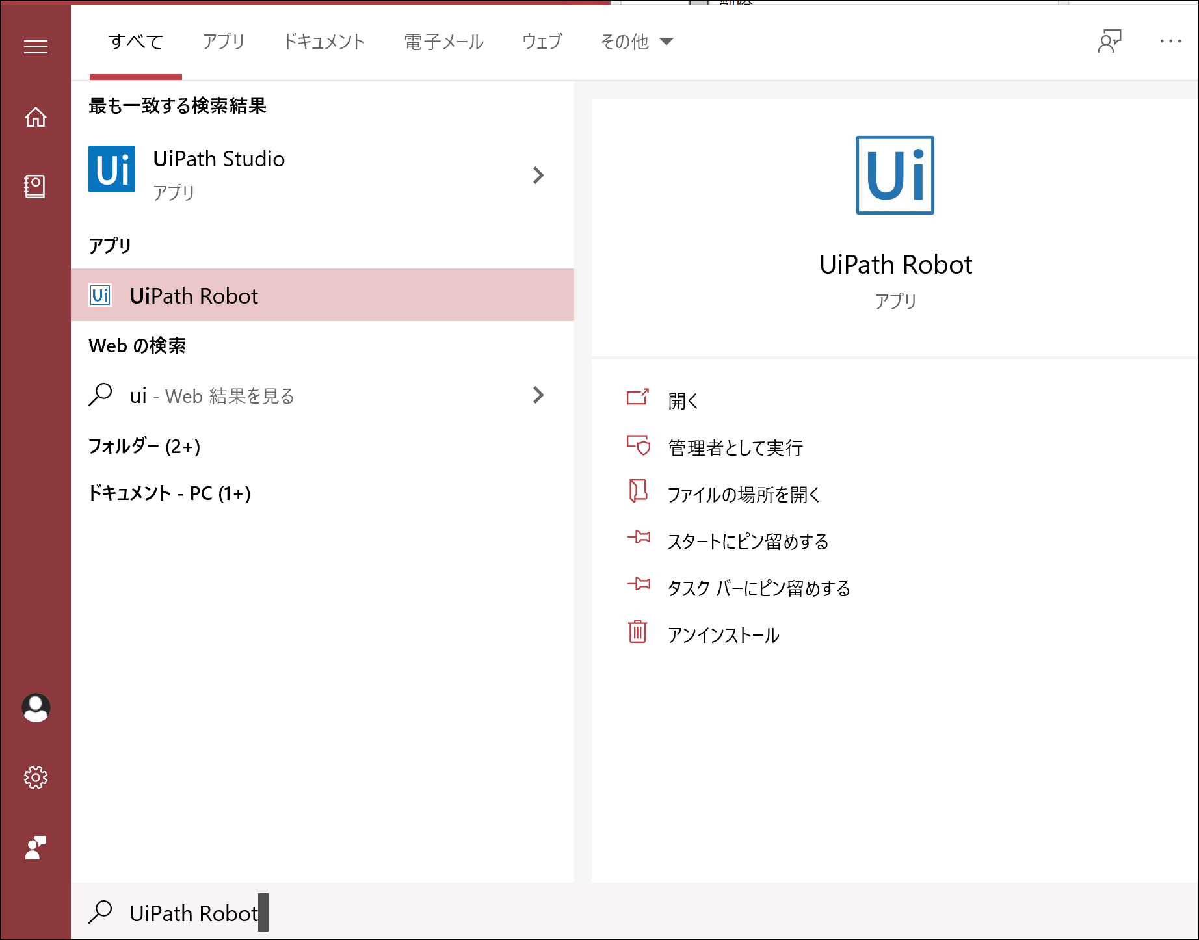The image size is (1199, 940).
Task: Click the large UiPath Robot logo in the preview pane
Action: point(895,175)
